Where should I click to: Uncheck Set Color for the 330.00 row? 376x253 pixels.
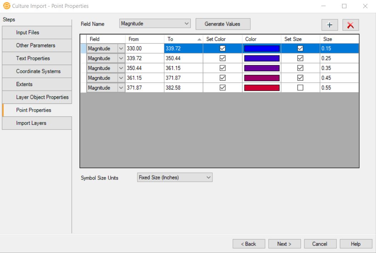tap(222, 49)
